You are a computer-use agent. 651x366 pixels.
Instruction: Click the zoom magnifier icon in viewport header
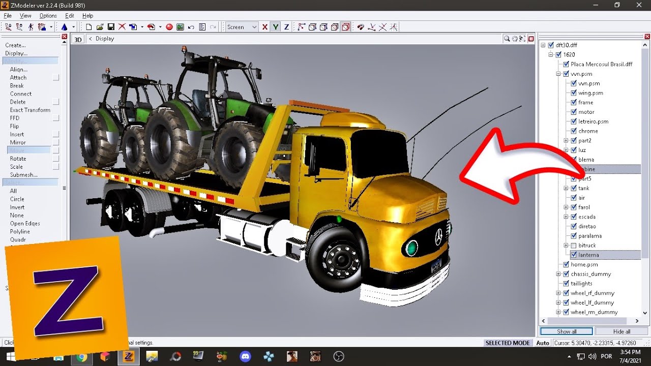pos(507,39)
